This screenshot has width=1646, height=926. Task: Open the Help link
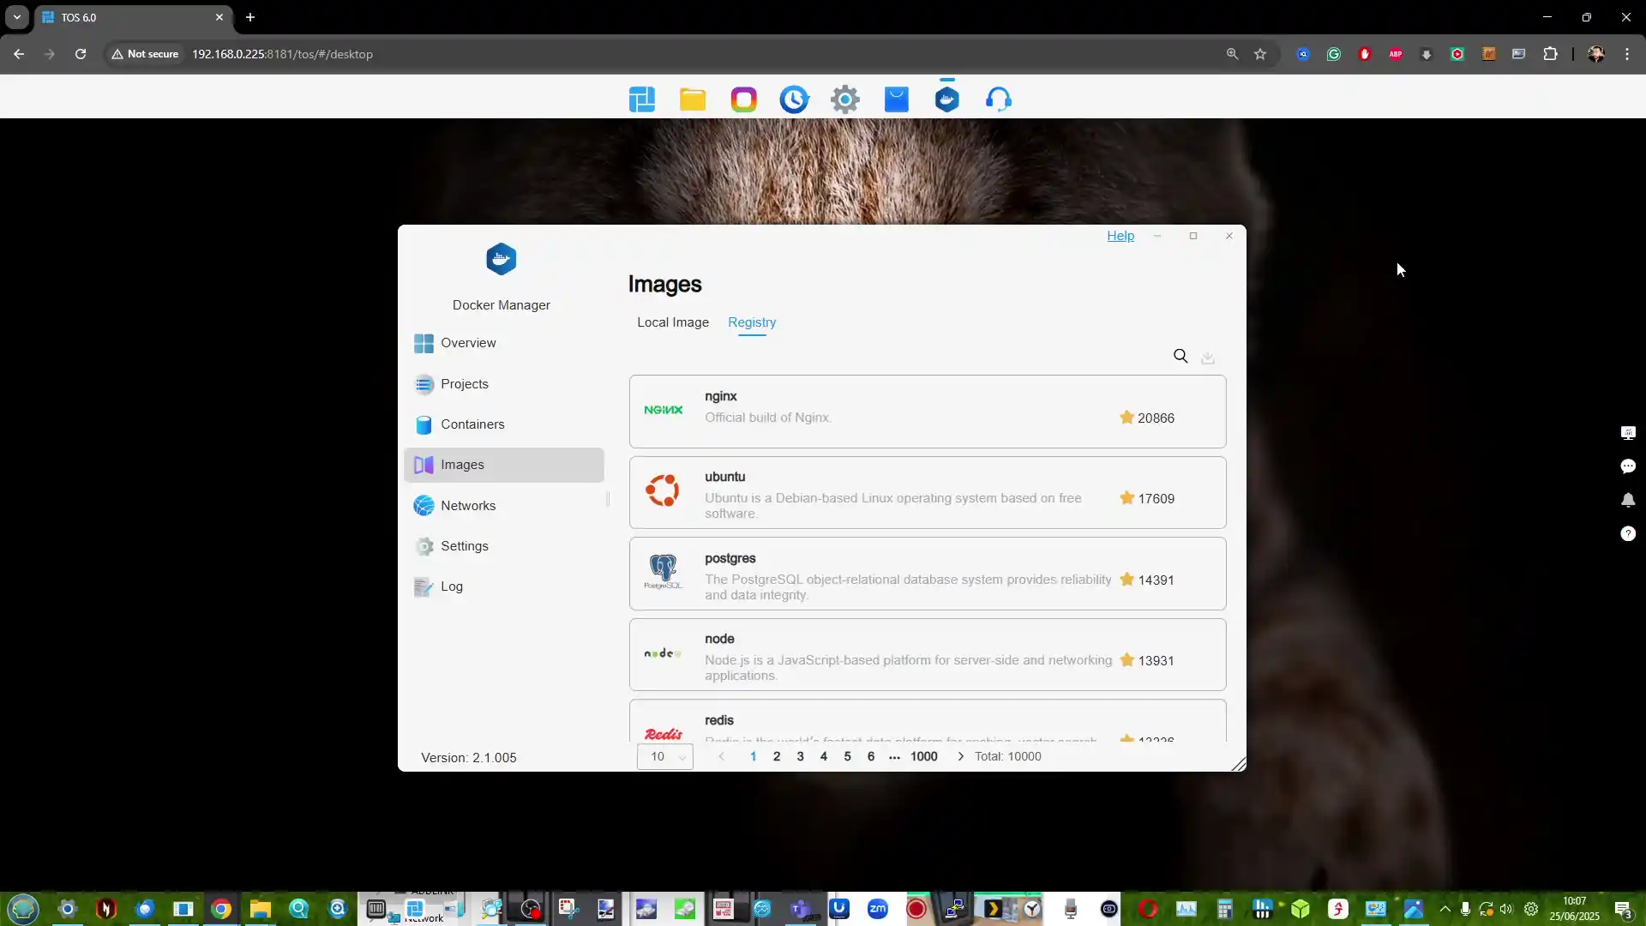[1120, 236]
